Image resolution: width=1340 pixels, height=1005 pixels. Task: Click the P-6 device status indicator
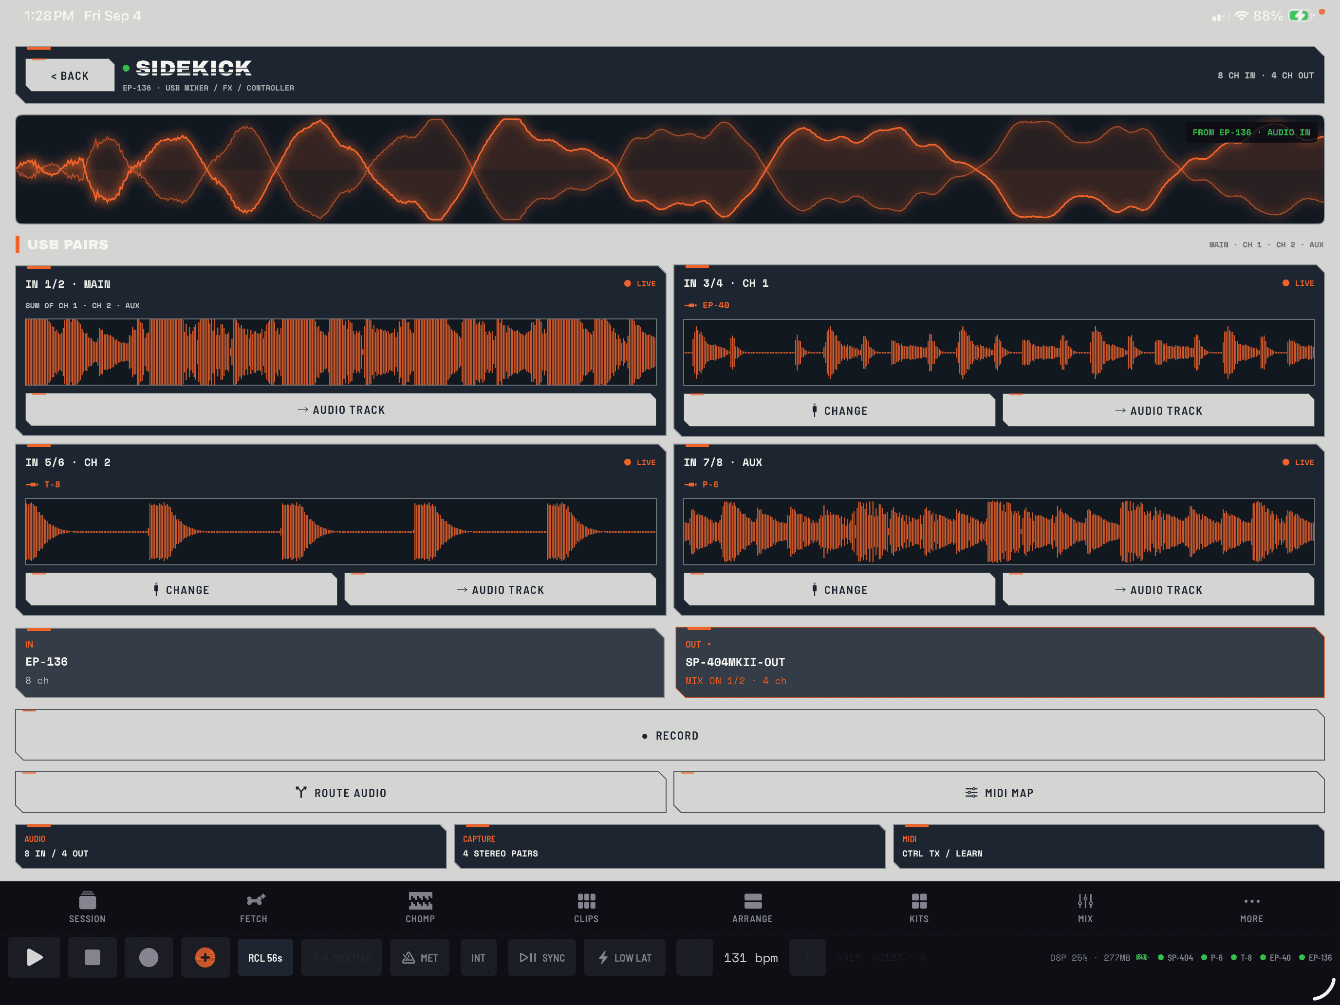(x=1211, y=958)
